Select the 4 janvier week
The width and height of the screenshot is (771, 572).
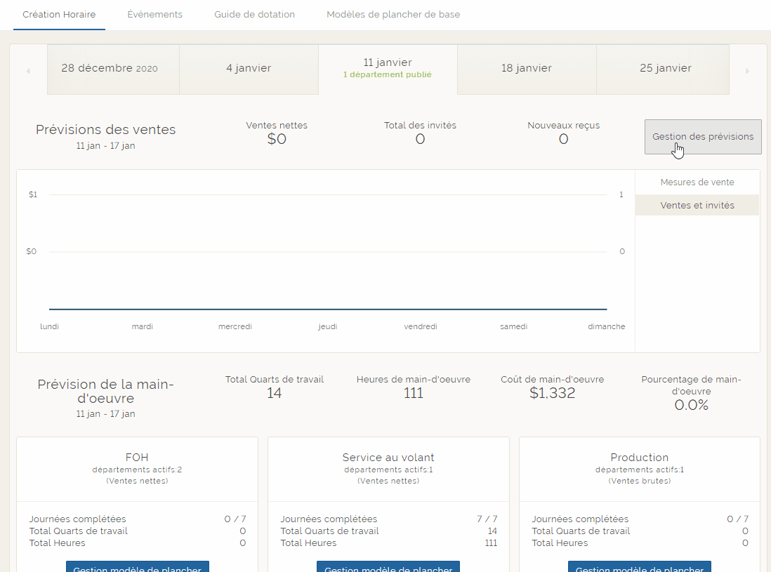[x=249, y=69]
